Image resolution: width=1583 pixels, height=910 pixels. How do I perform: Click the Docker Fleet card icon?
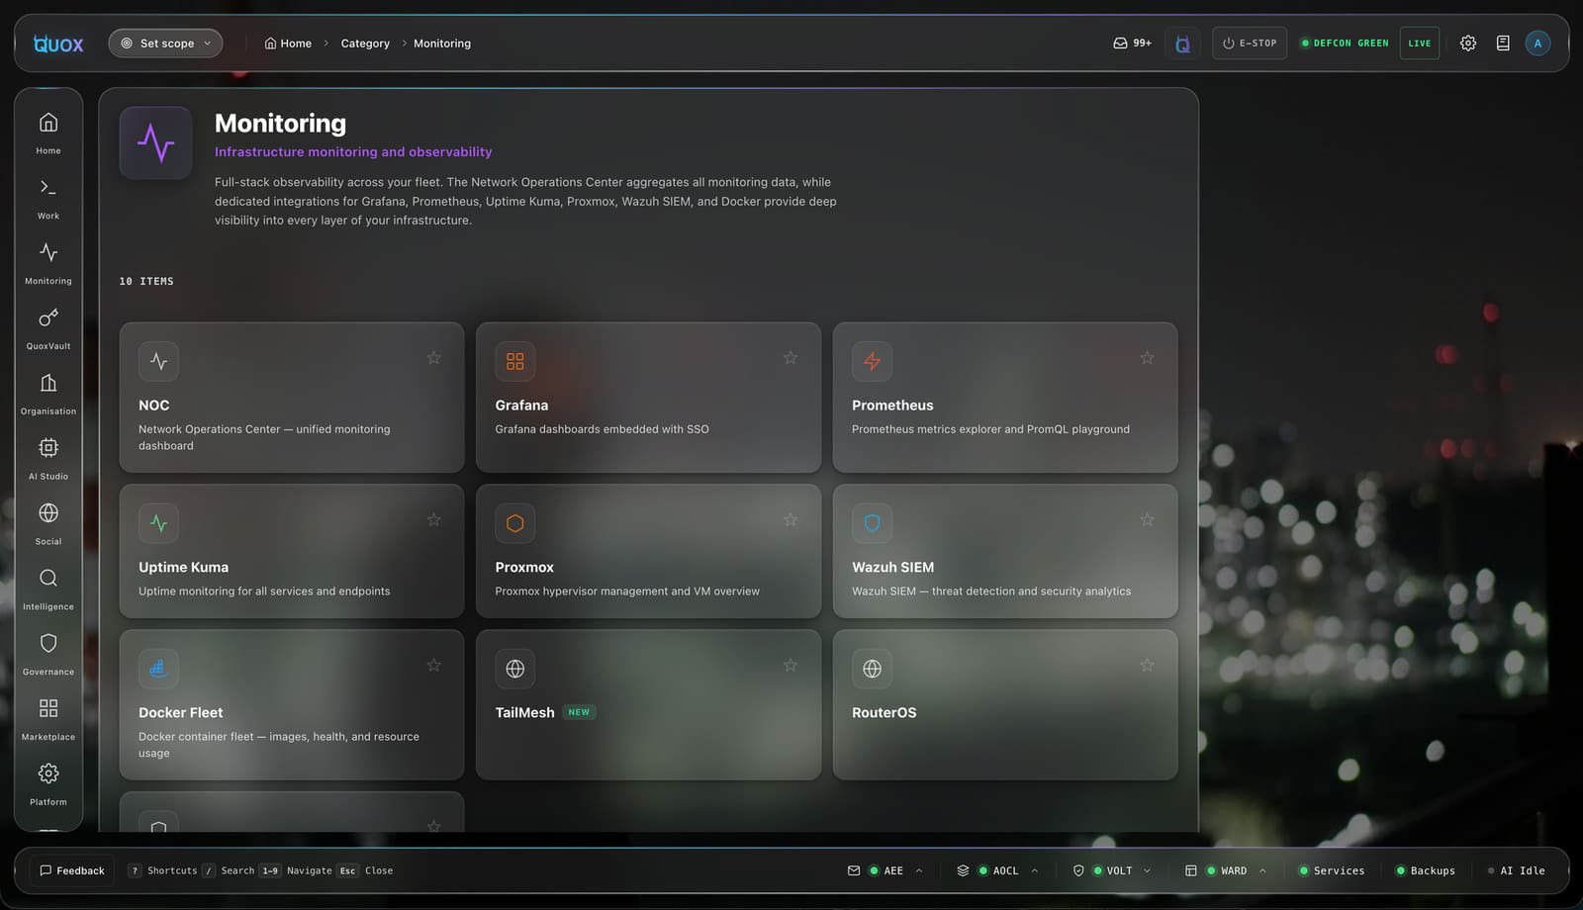pyautogui.click(x=158, y=669)
